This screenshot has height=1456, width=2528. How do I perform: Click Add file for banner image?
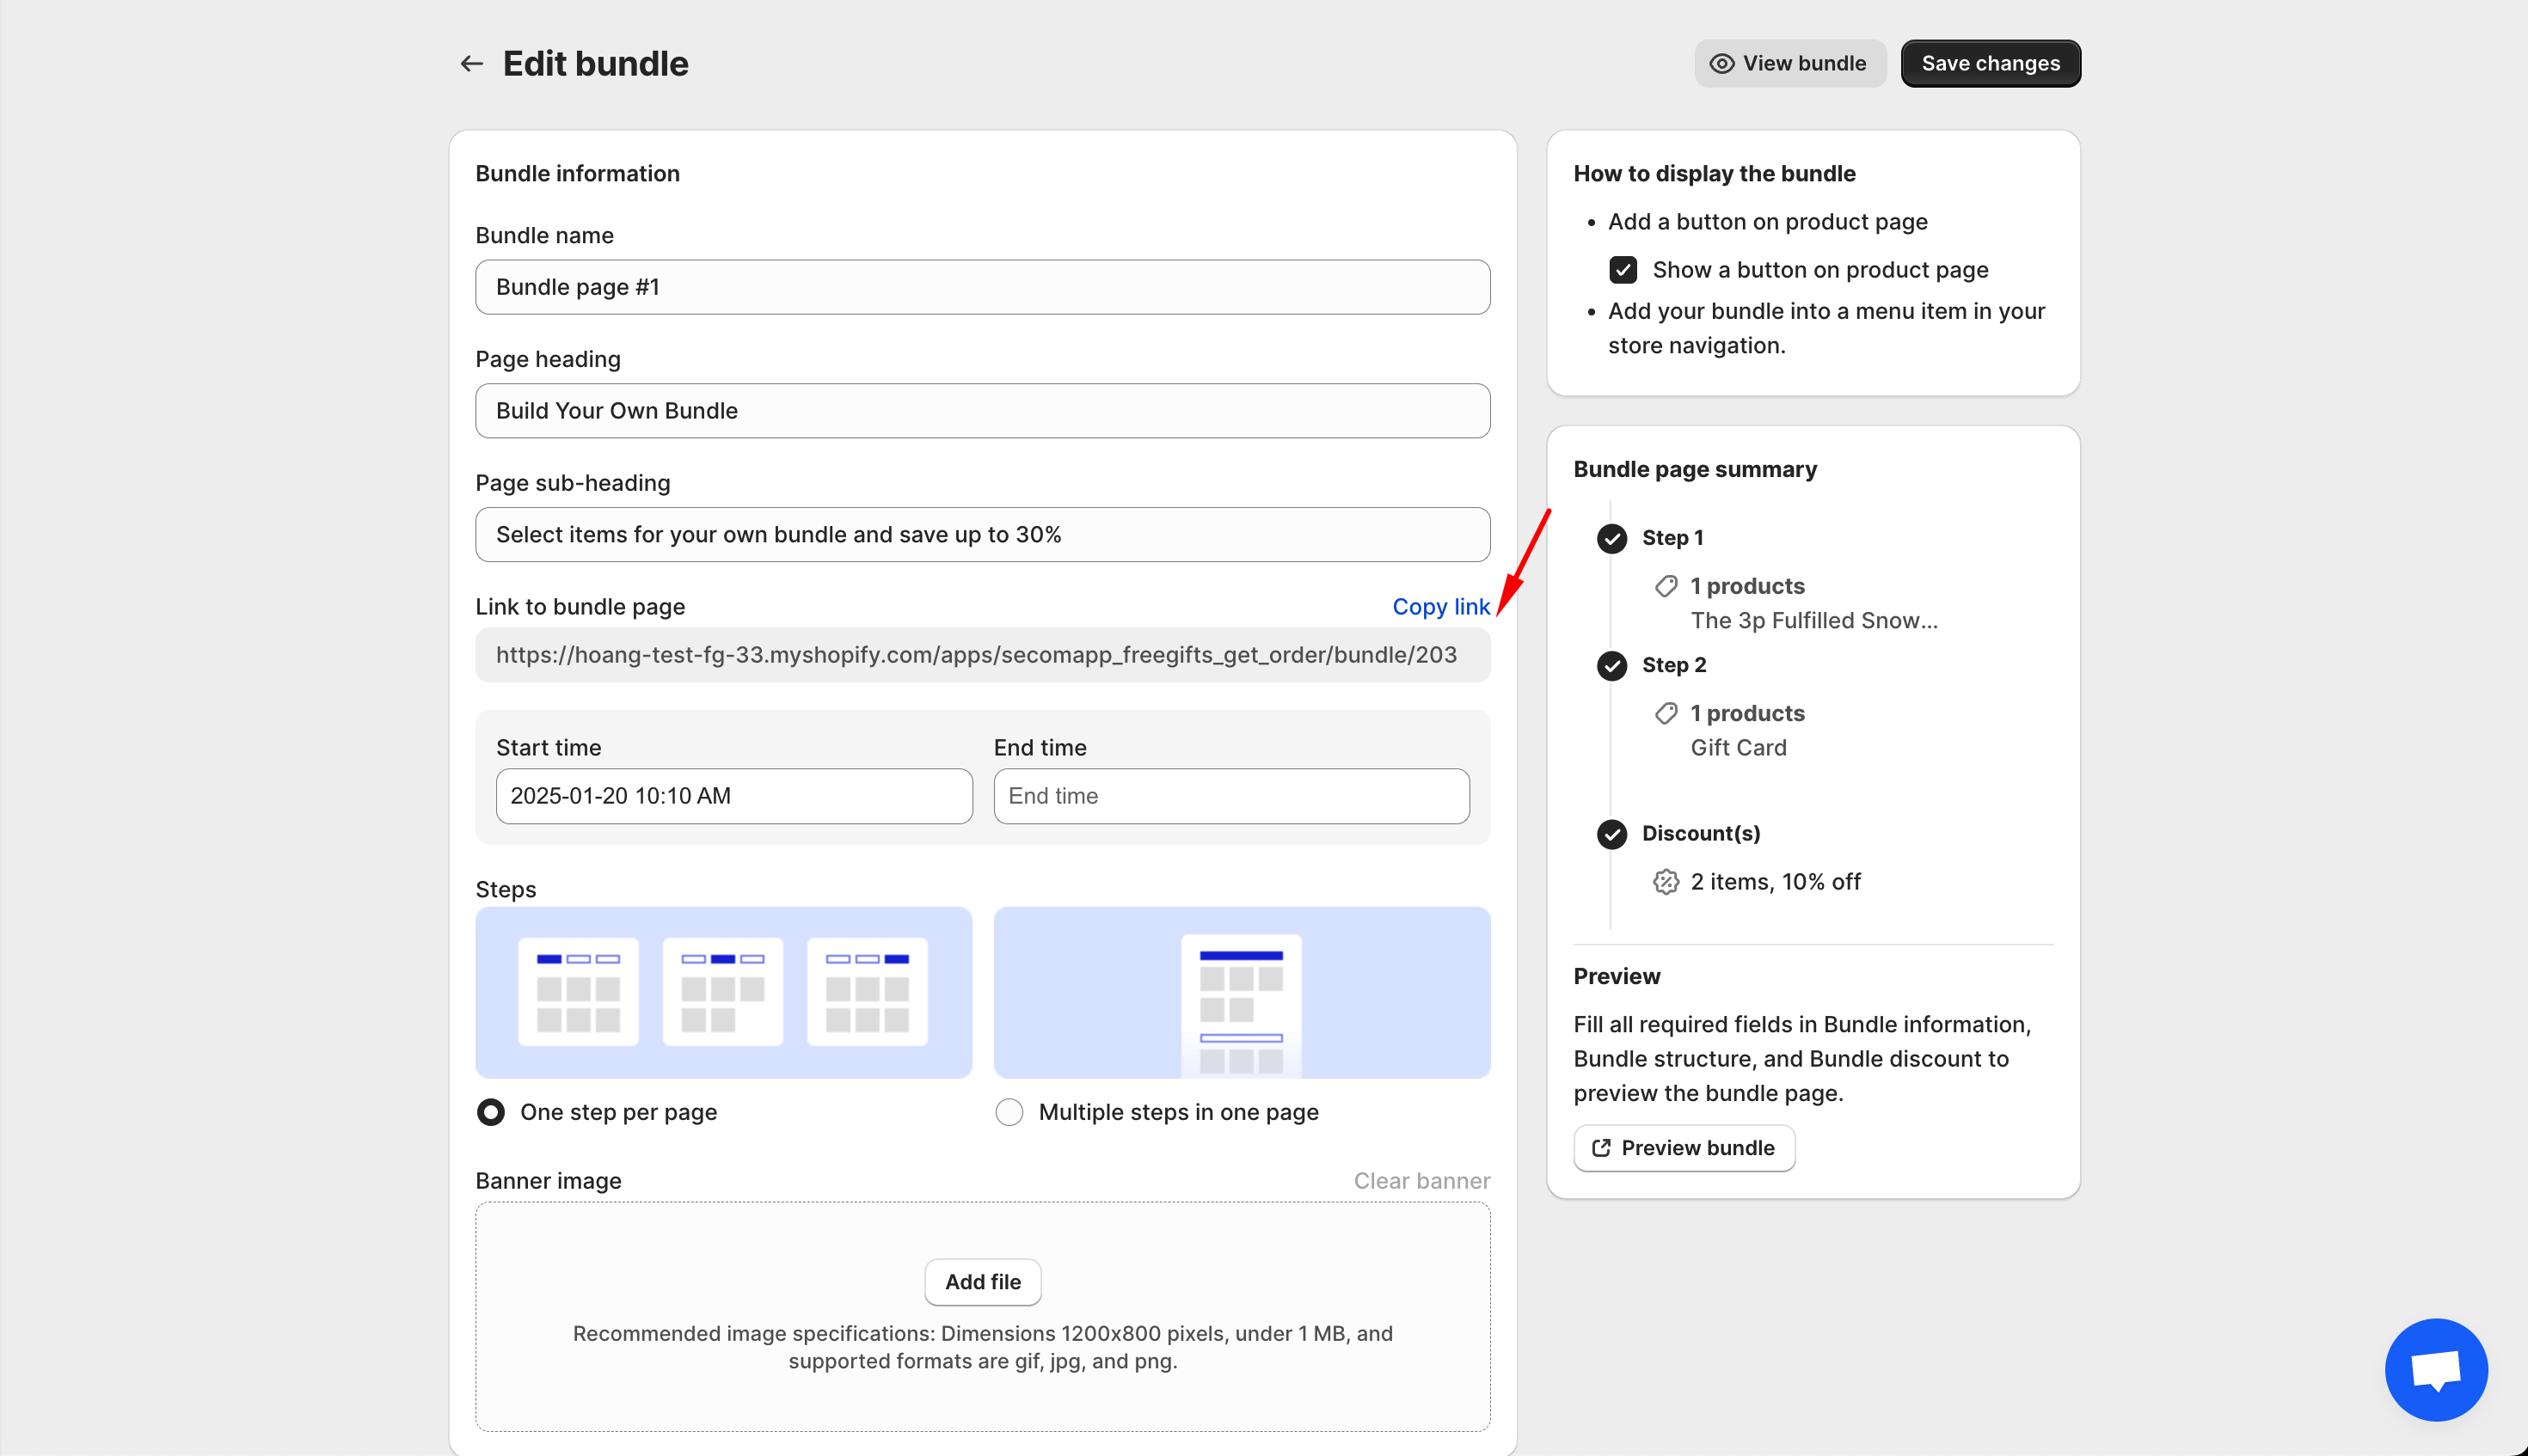(x=982, y=1282)
